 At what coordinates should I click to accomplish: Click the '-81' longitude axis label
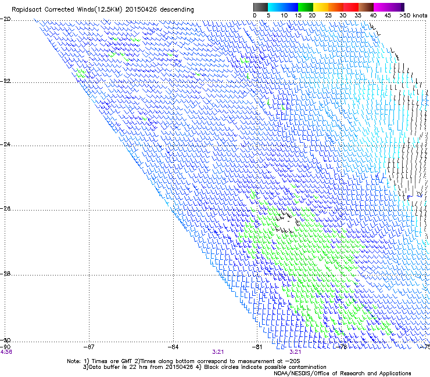(257, 347)
